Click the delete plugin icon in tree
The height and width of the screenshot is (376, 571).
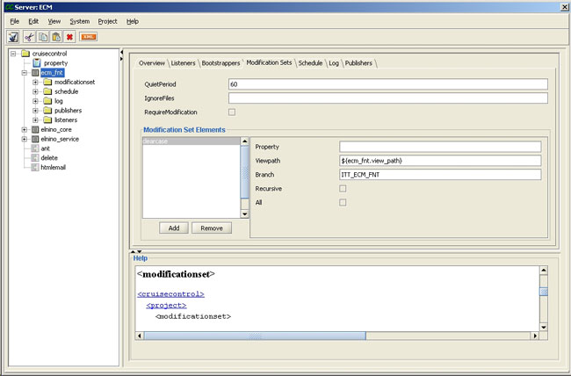coord(35,158)
